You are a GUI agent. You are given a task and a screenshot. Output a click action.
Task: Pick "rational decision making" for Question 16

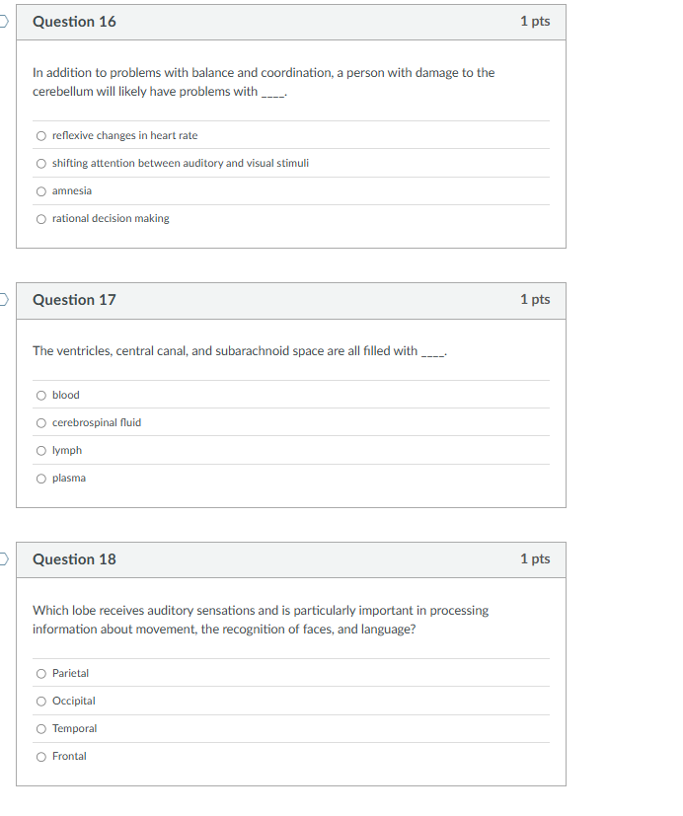tap(40, 218)
